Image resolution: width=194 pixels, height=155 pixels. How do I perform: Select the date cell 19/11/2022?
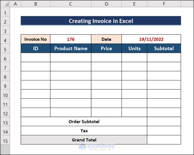coord(151,39)
